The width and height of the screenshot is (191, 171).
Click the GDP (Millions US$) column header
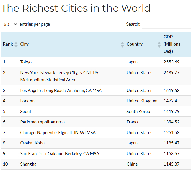coord(172,44)
